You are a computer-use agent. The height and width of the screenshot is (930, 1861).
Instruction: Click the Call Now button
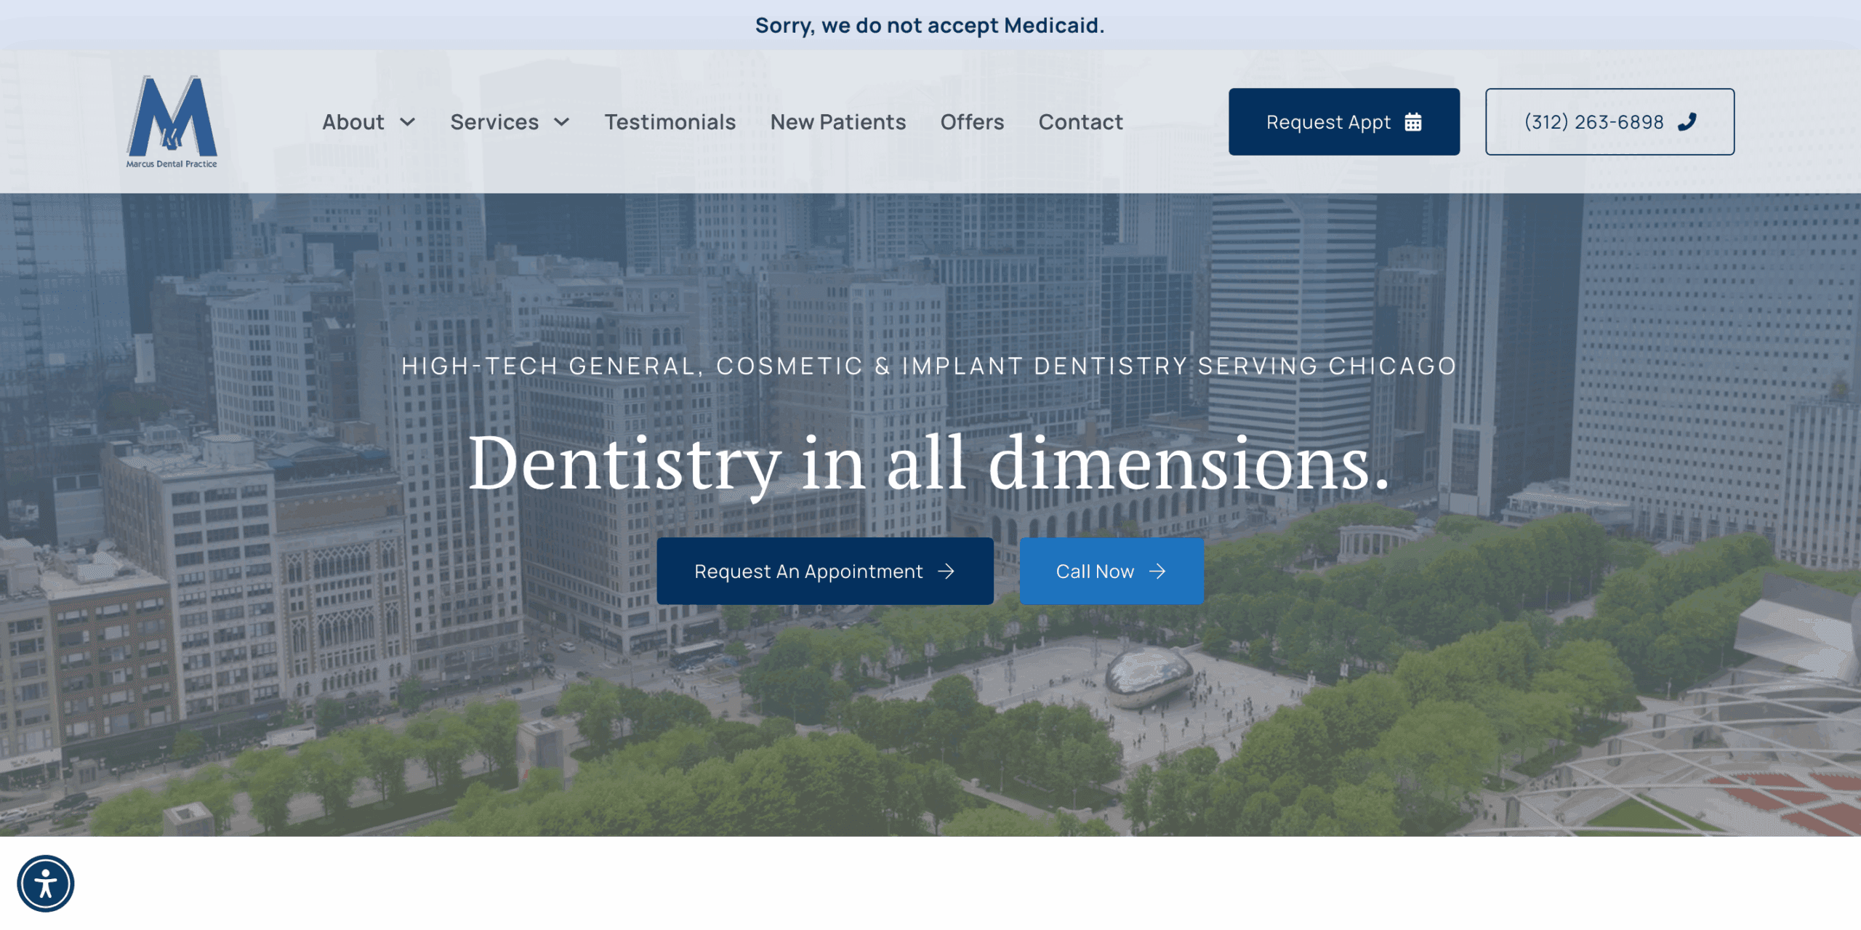pos(1112,572)
